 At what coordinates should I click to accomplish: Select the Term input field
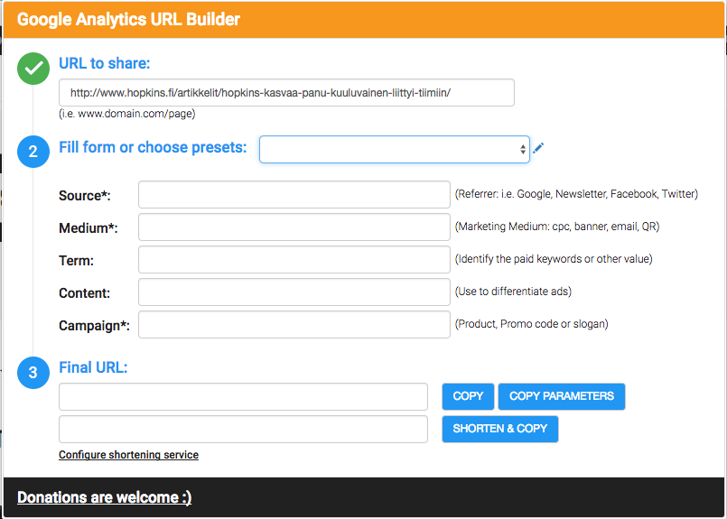pyautogui.click(x=294, y=260)
